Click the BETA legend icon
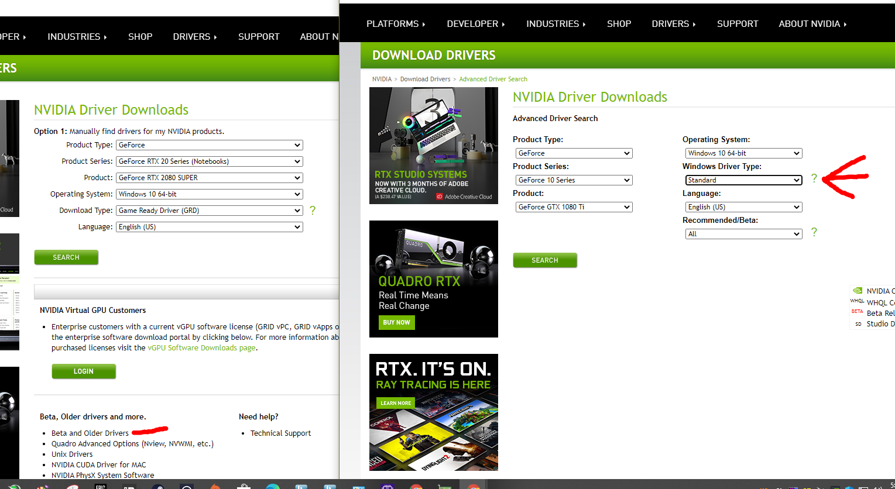 857,312
